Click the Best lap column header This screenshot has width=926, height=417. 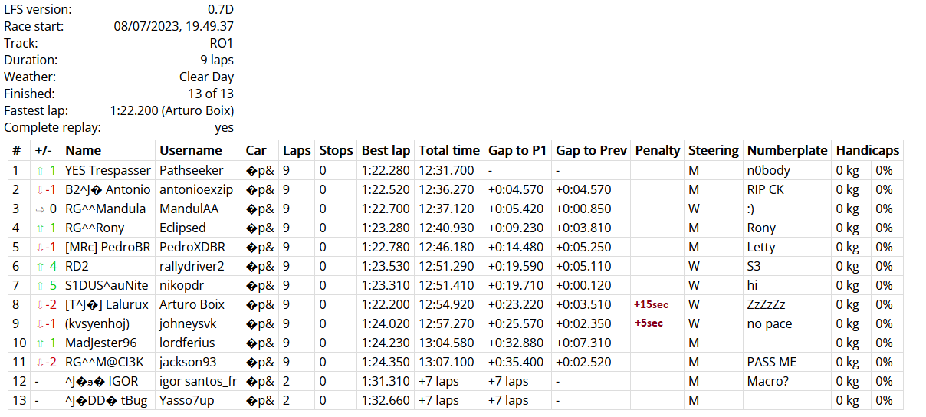tap(386, 150)
